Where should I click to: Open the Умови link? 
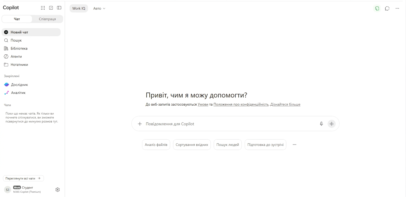(203, 105)
